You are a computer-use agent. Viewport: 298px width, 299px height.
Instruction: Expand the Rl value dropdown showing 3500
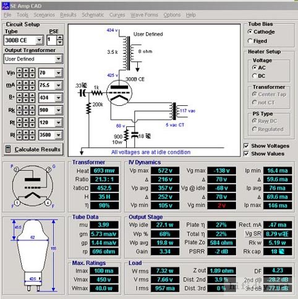tap(59, 135)
